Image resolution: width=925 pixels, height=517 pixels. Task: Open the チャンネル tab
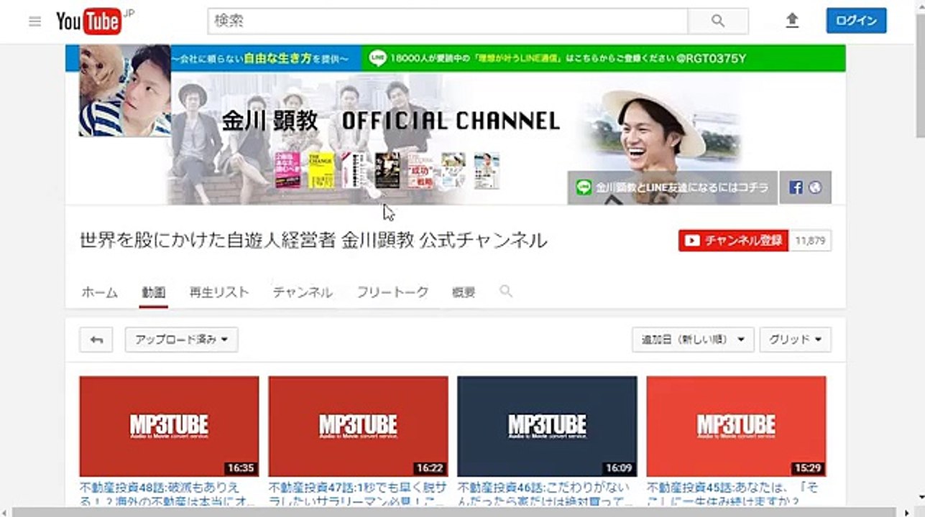pos(303,292)
